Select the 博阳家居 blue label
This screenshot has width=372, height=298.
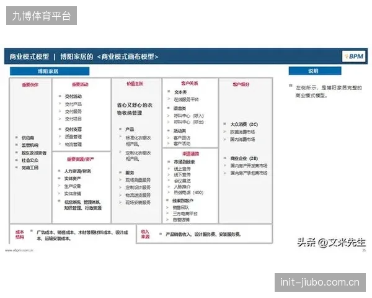(x=50, y=71)
